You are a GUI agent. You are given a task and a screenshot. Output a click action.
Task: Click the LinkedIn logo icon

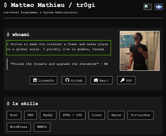[x=35, y=80]
